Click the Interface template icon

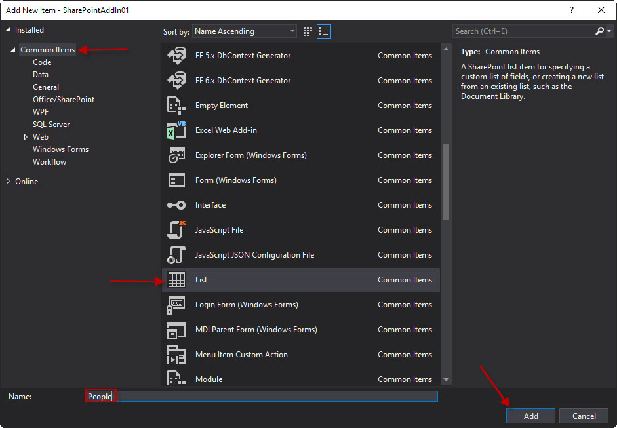coord(176,205)
